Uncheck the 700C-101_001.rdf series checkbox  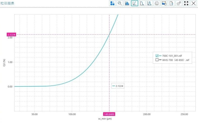pyautogui.click(x=157, y=56)
